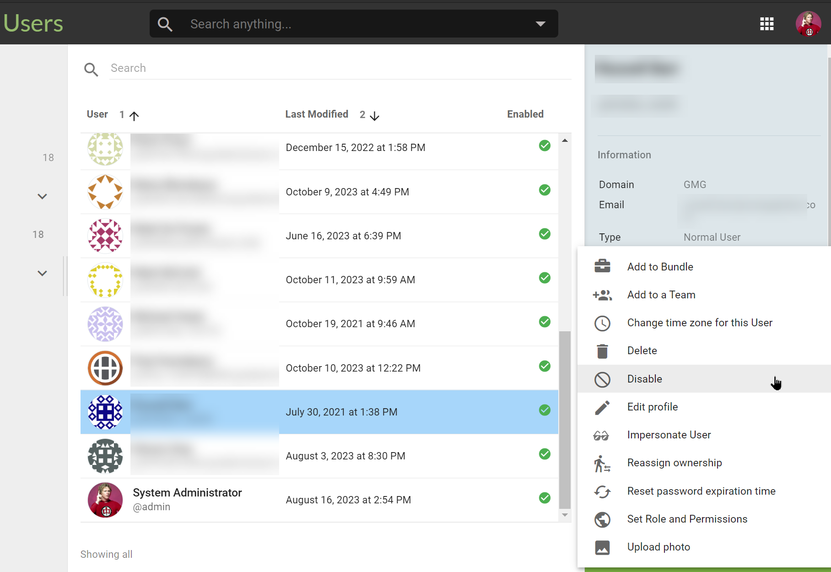Screen dimensions: 831x572
Task: Select Reset password expiration time
Action: click(704, 491)
